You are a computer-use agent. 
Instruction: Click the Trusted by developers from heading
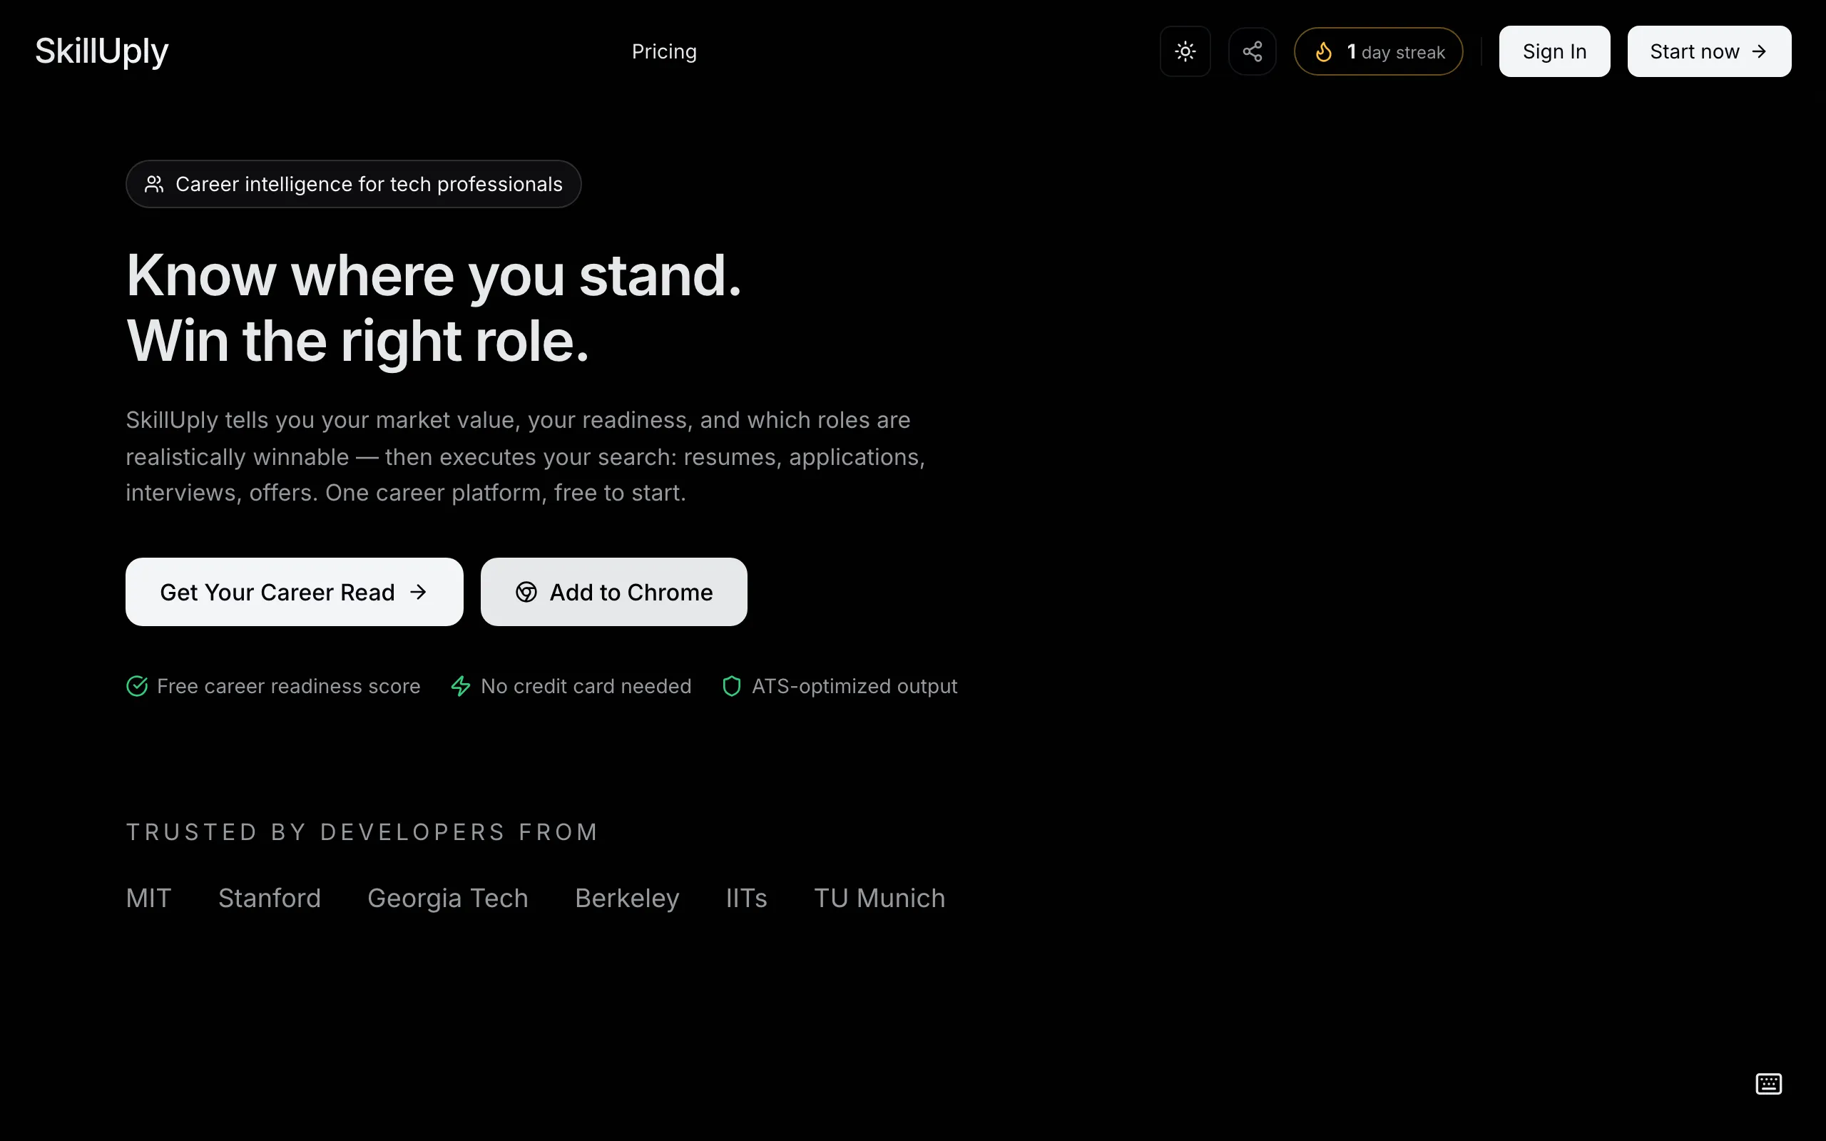click(x=362, y=832)
